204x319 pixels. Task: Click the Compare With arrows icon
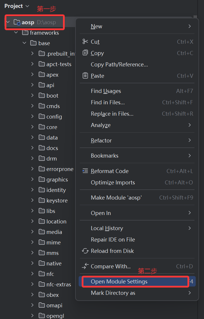pos(85,266)
